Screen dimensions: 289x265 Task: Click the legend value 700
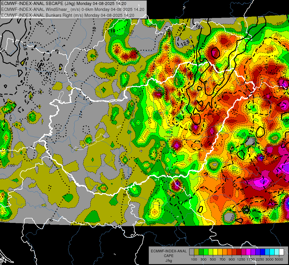[x=223, y=259]
